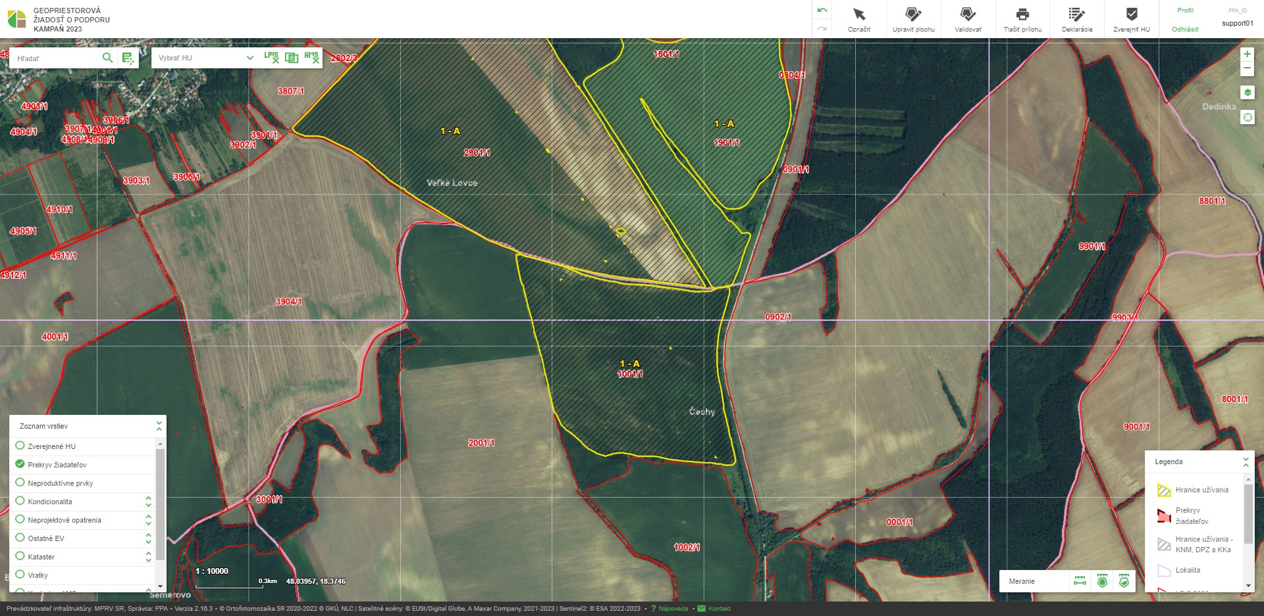Image resolution: width=1264 pixels, height=616 pixels.
Task: Collapse the Legenda panel
Action: pos(1246,462)
